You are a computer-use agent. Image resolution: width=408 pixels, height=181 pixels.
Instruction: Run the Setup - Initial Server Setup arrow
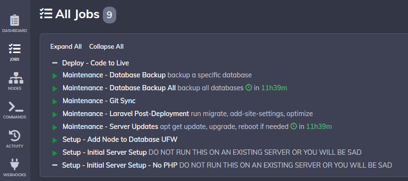point(55,153)
